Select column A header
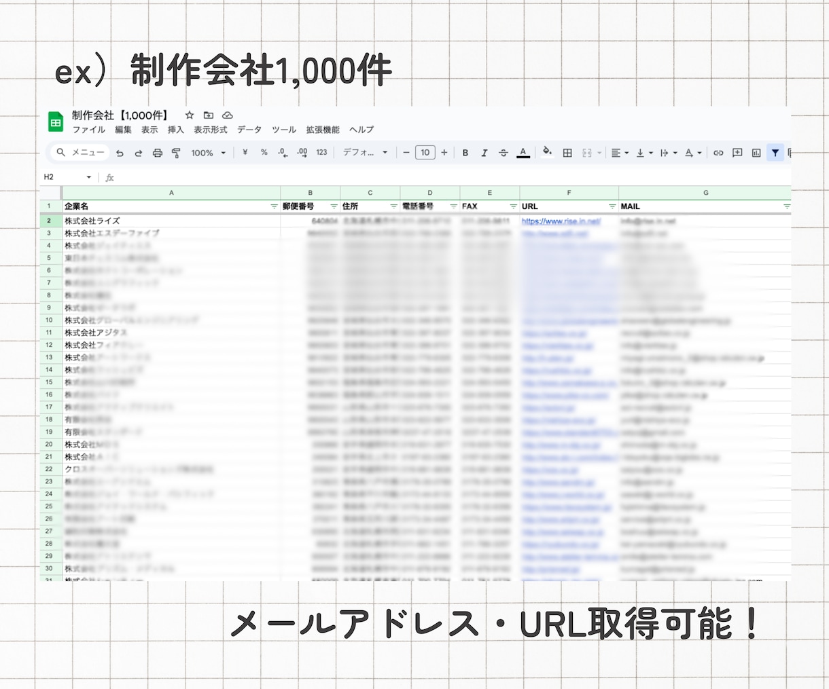829x689 pixels. click(171, 193)
